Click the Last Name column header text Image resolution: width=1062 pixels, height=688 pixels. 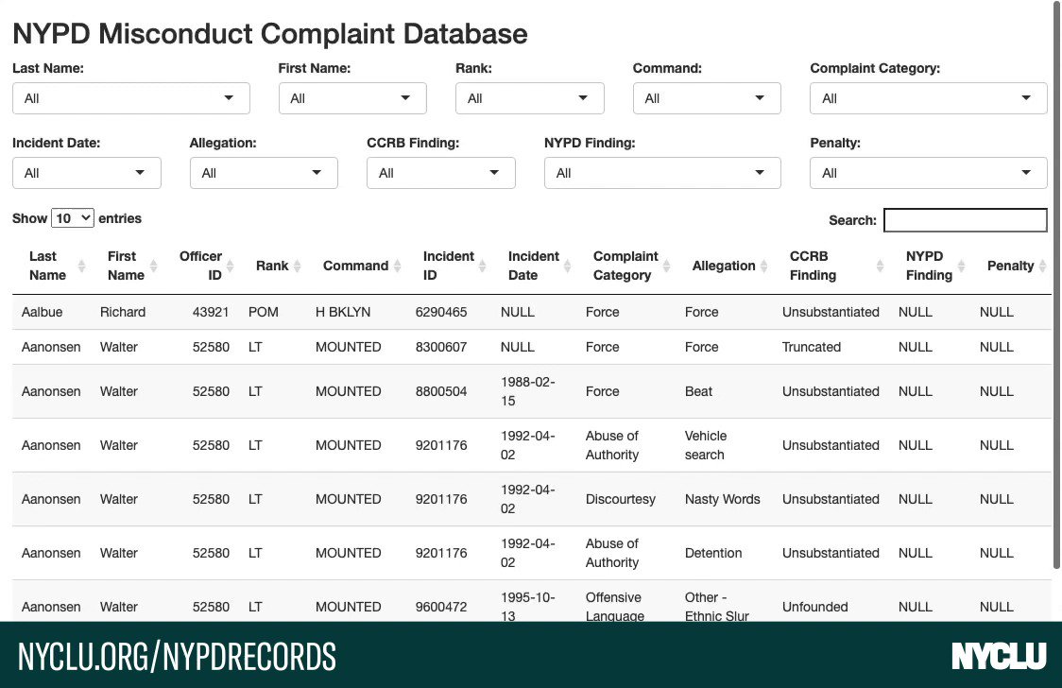pos(47,266)
